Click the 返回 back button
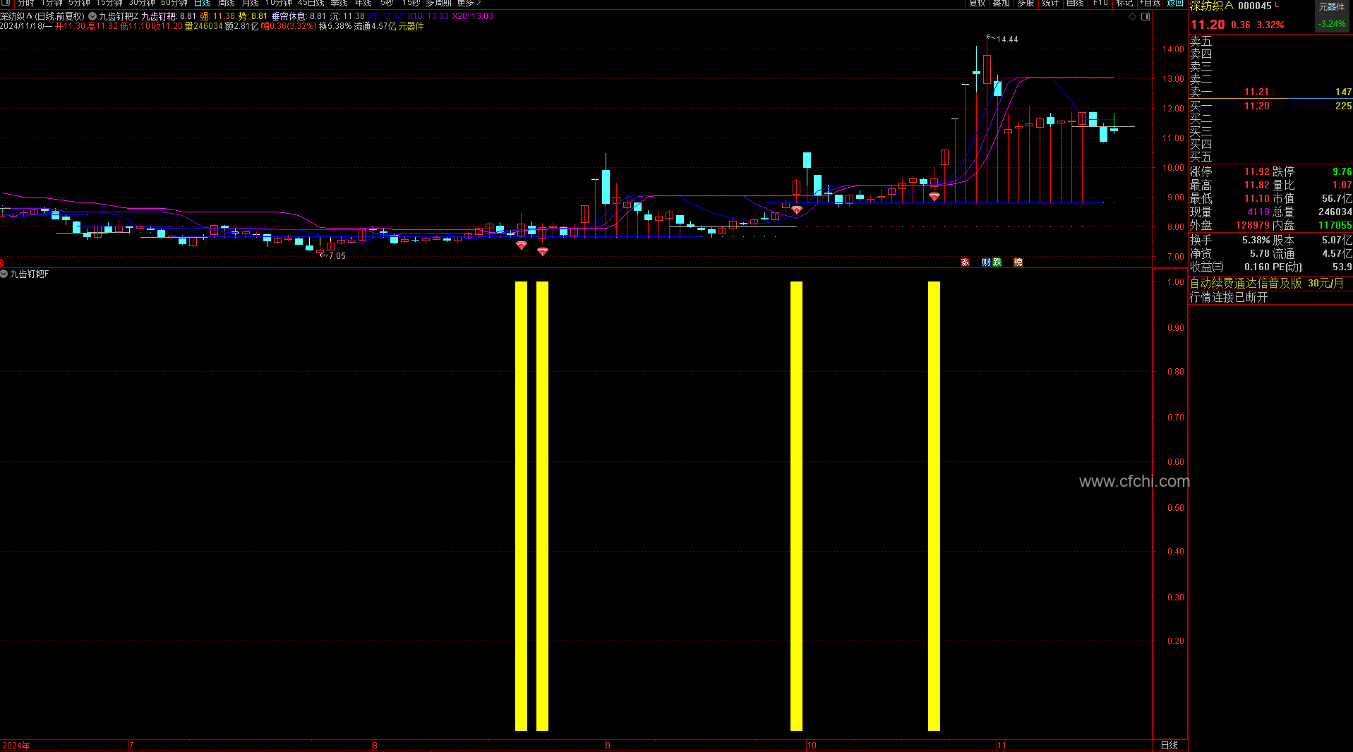 coord(1175,4)
